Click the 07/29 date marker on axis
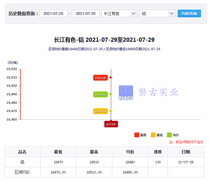The image size is (210, 182). pos(111,124)
